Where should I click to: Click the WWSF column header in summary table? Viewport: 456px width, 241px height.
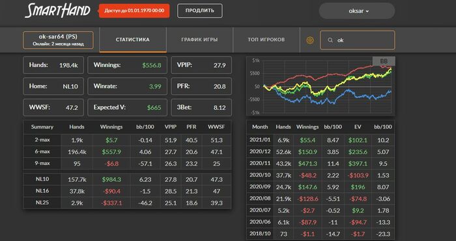[x=216, y=127]
